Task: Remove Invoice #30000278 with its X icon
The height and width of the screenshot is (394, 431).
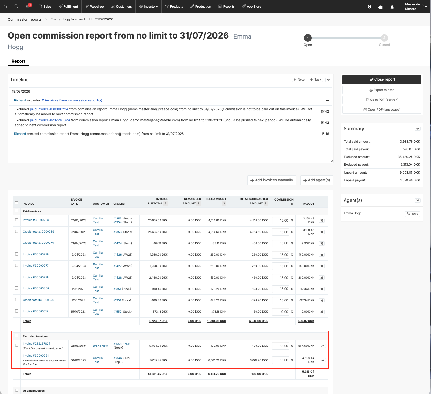Action: pyautogui.click(x=322, y=278)
